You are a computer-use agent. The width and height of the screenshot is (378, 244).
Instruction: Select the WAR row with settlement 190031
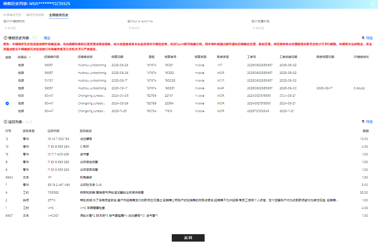(x=188, y=88)
